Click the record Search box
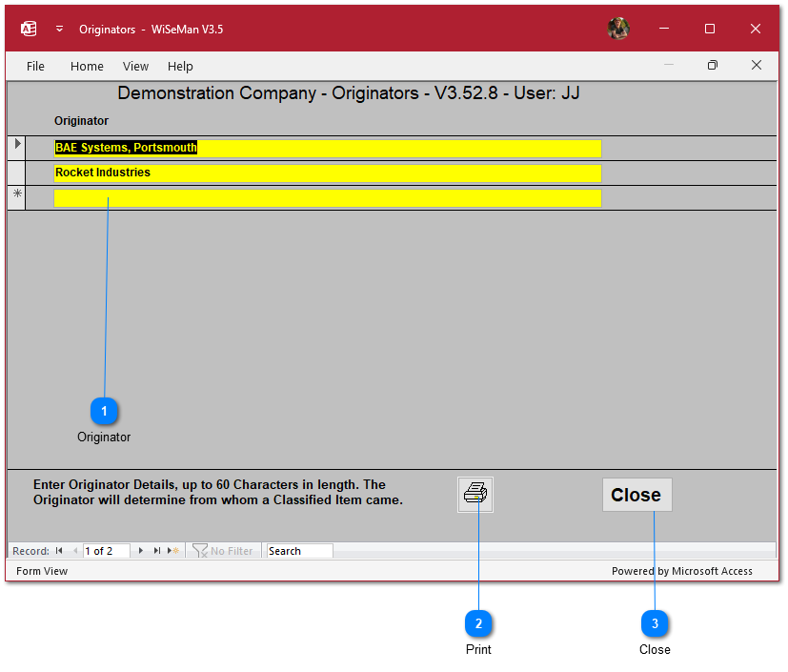Viewport: 788px width, 672px height. coord(299,551)
